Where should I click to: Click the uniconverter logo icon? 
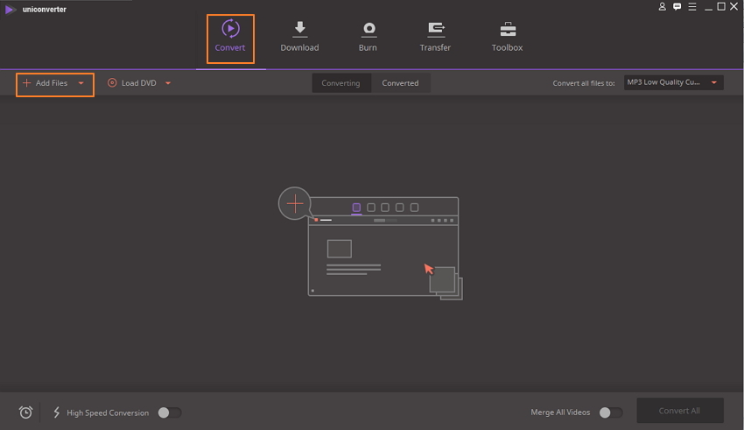coord(10,10)
